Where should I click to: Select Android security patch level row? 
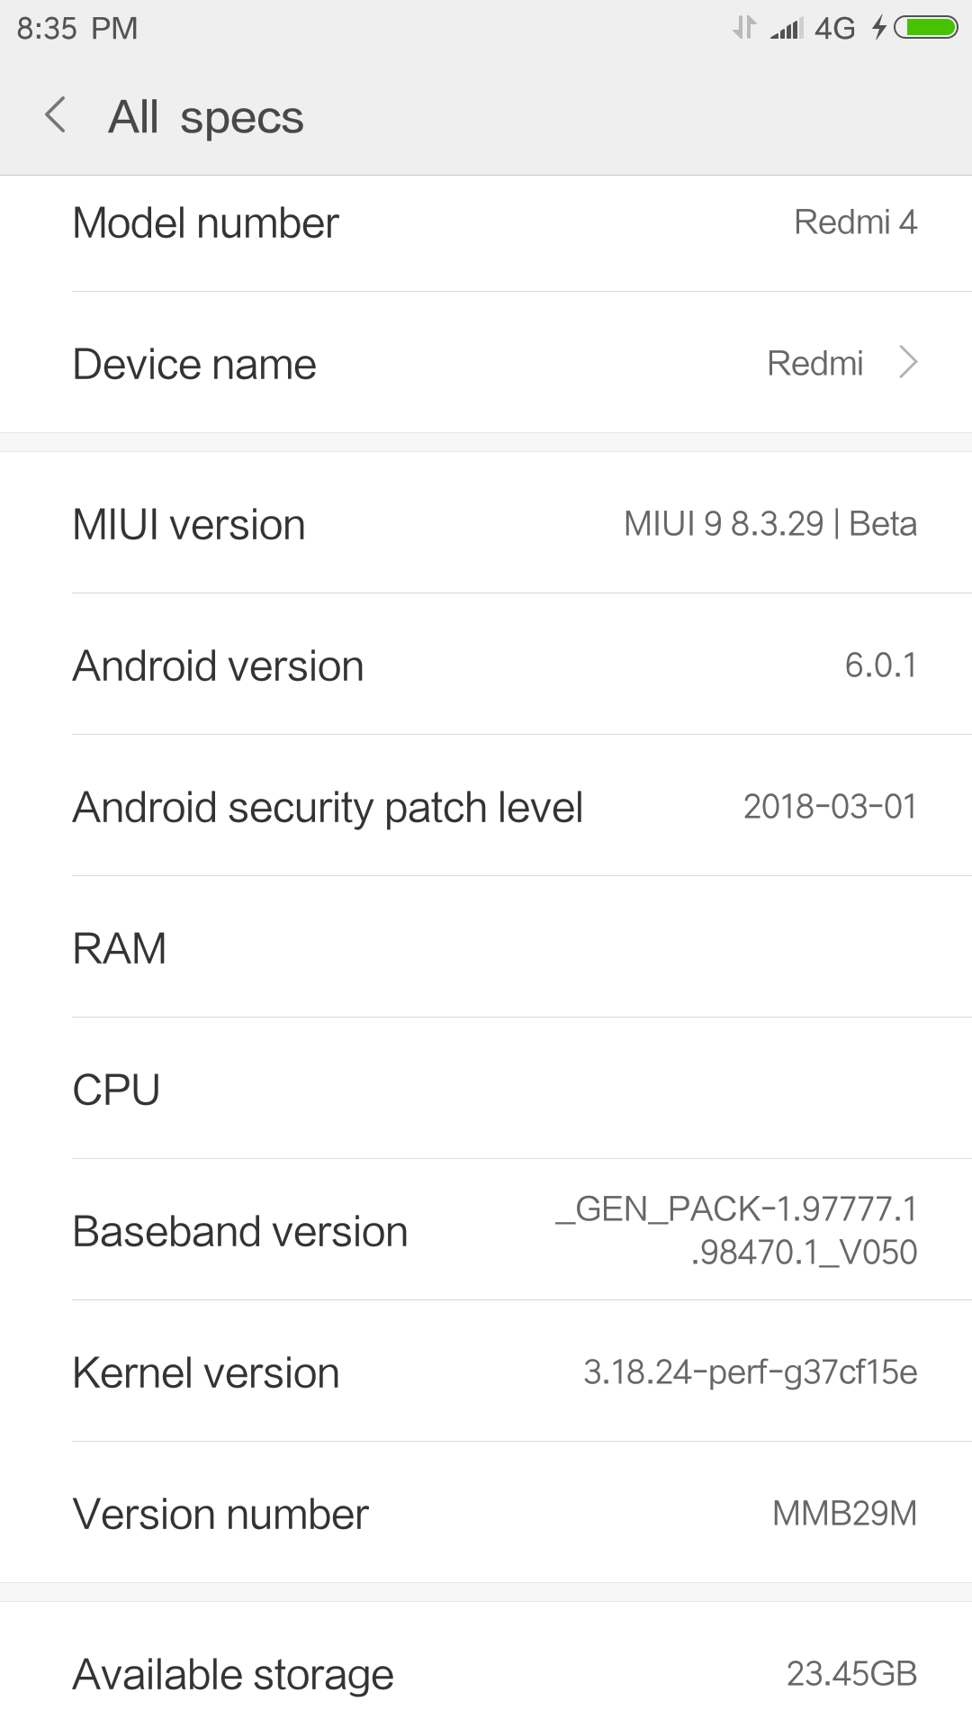coord(486,807)
